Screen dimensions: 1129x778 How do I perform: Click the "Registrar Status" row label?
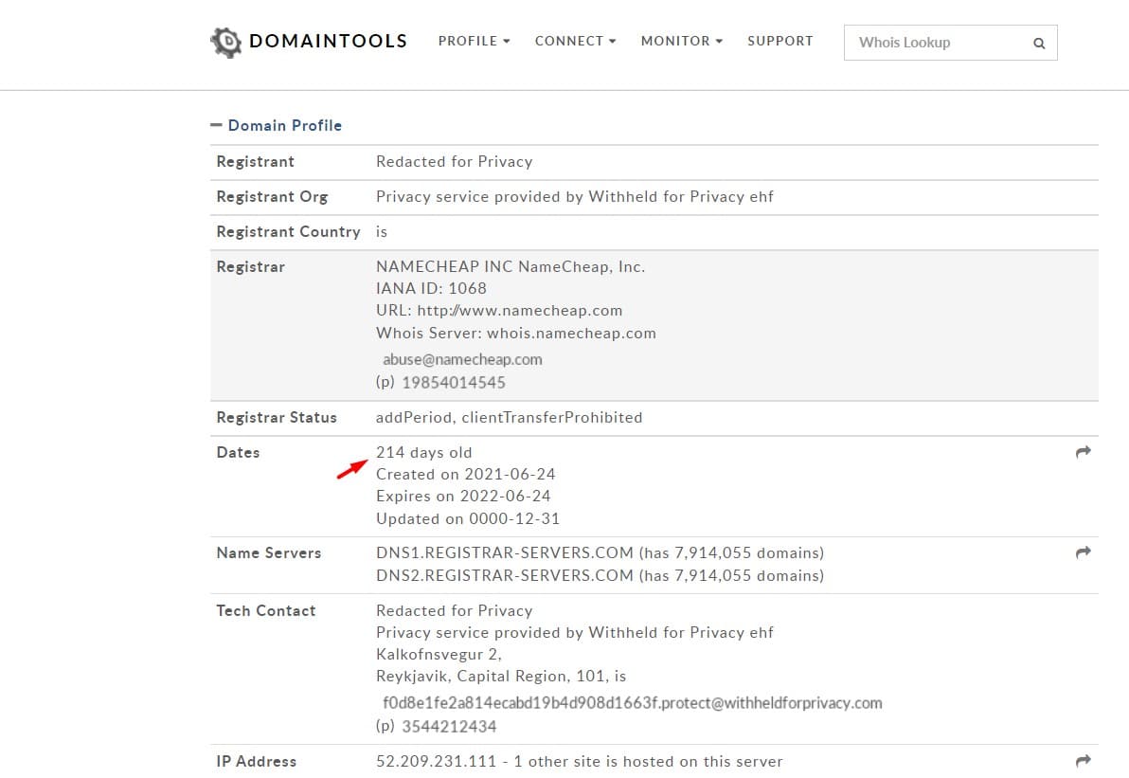[x=277, y=417]
